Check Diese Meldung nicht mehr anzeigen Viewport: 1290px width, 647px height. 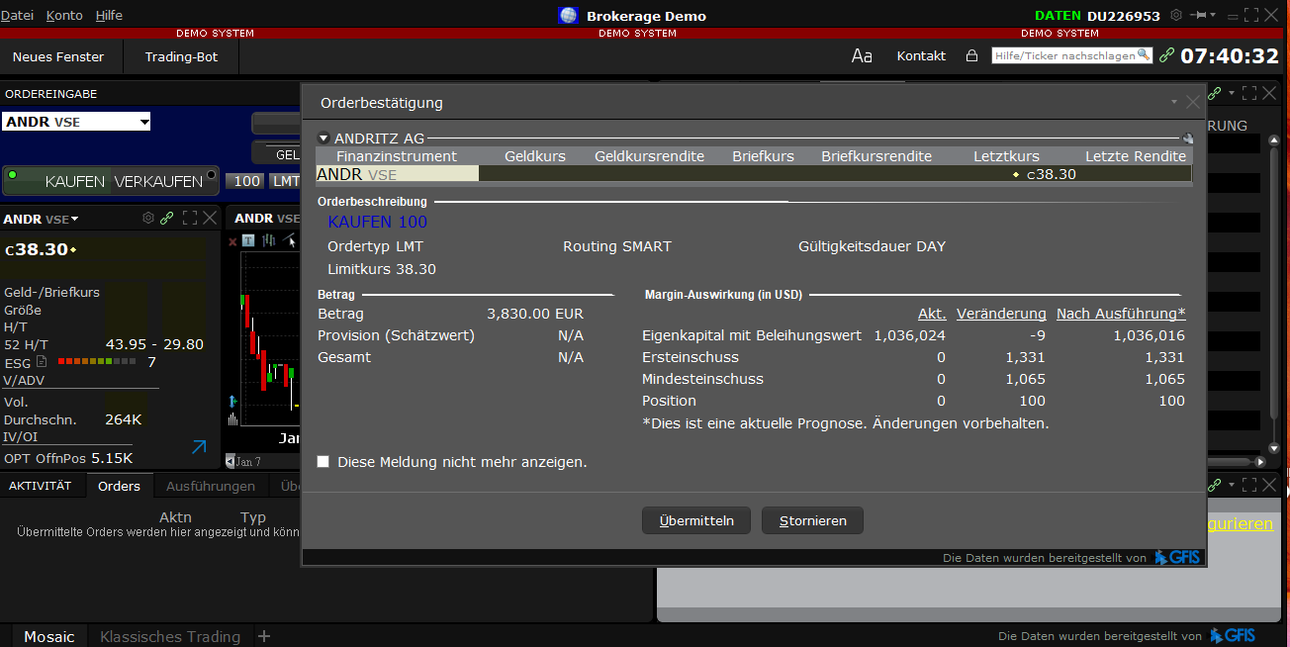point(322,461)
